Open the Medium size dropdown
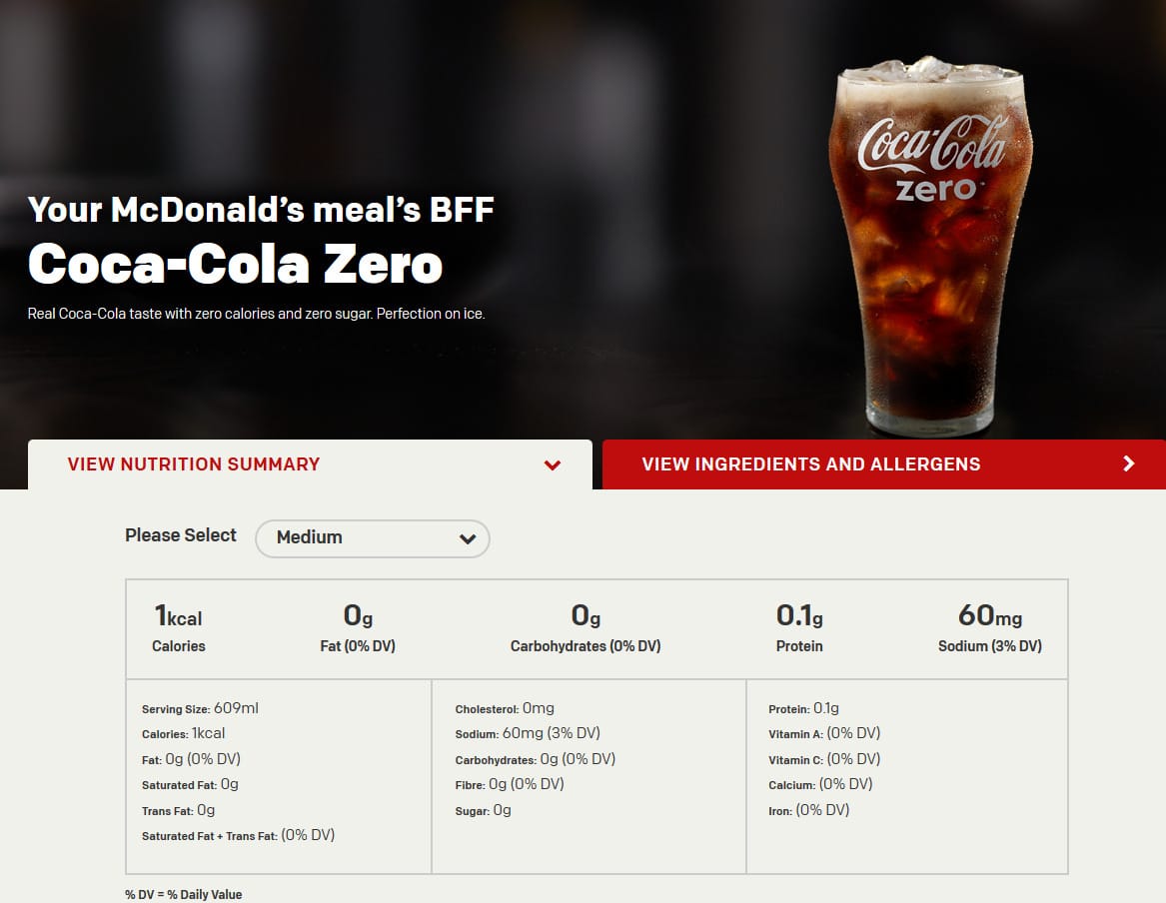This screenshot has width=1166, height=903. pos(372,537)
